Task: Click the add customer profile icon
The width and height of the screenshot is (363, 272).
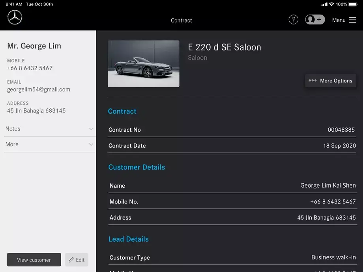Action: (315, 20)
